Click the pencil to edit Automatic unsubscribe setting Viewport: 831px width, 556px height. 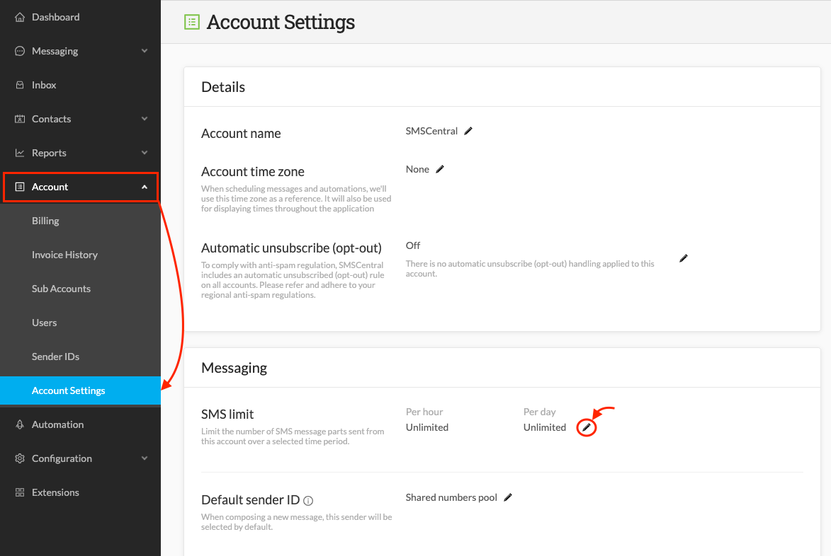683,258
